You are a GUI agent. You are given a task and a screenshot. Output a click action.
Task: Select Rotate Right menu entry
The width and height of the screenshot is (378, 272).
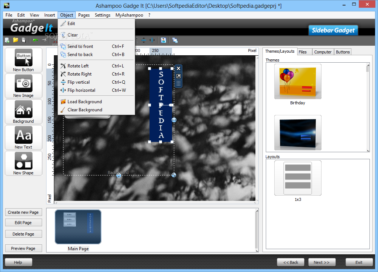[x=96, y=74]
